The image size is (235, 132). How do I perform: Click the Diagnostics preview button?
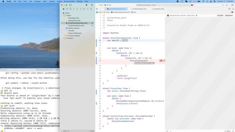229,15
